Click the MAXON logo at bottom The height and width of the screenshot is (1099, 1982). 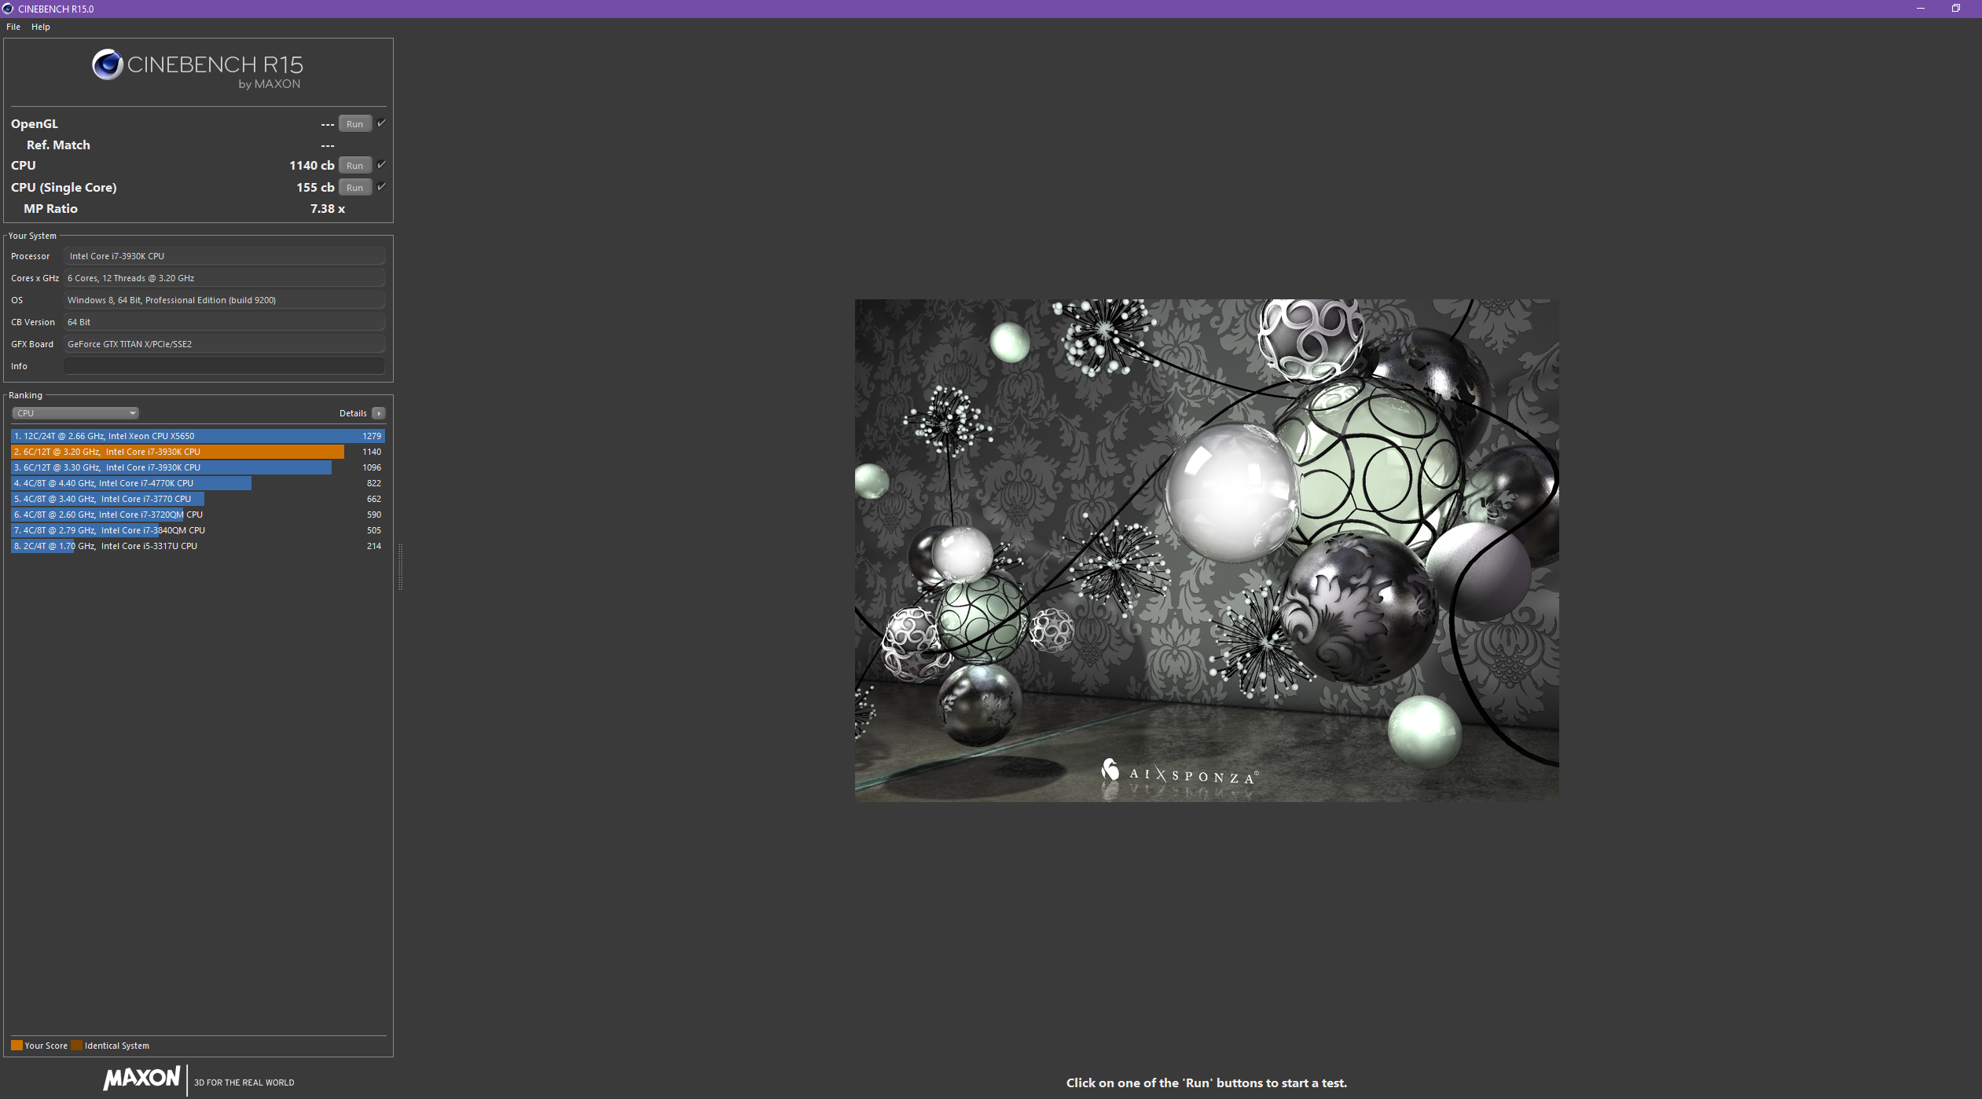pos(142,1078)
